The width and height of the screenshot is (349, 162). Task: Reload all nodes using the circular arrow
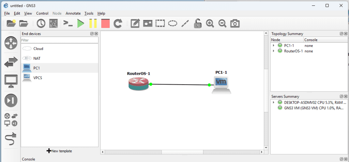click(118, 24)
